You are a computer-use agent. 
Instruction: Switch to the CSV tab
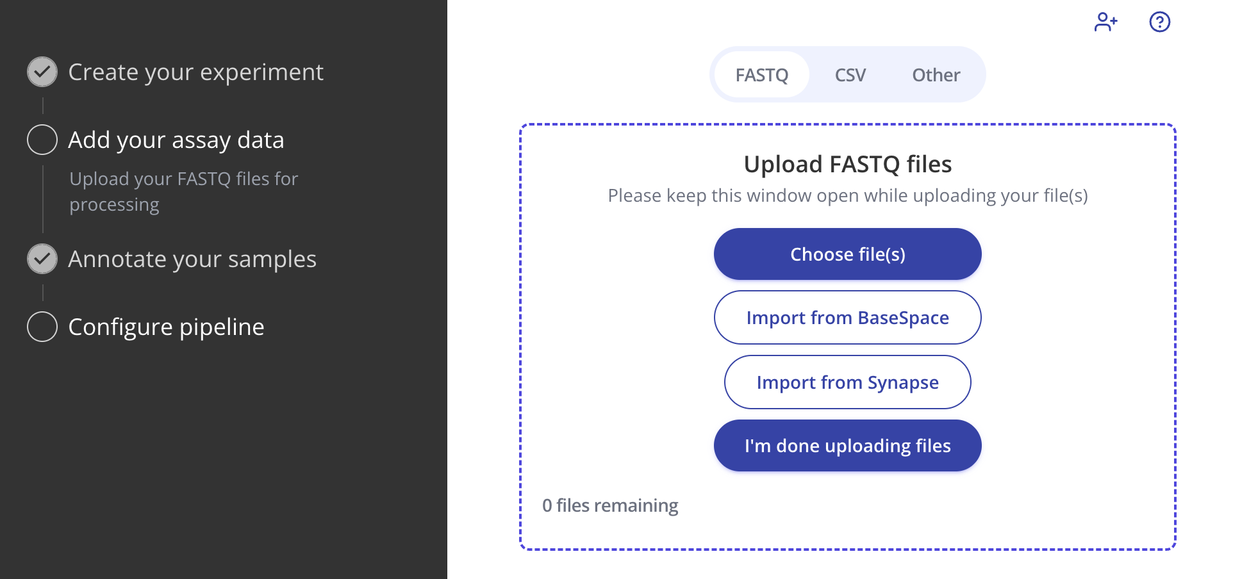(x=850, y=75)
